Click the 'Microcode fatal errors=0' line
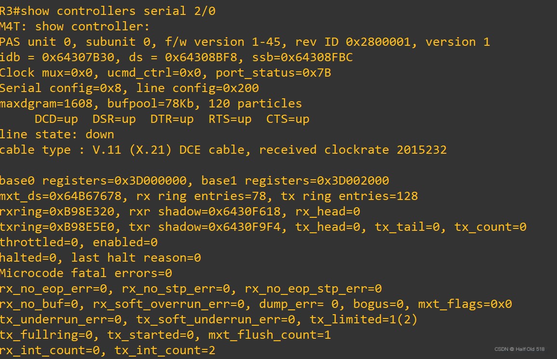This screenshot has height=359, width=557. pos(86,273)
